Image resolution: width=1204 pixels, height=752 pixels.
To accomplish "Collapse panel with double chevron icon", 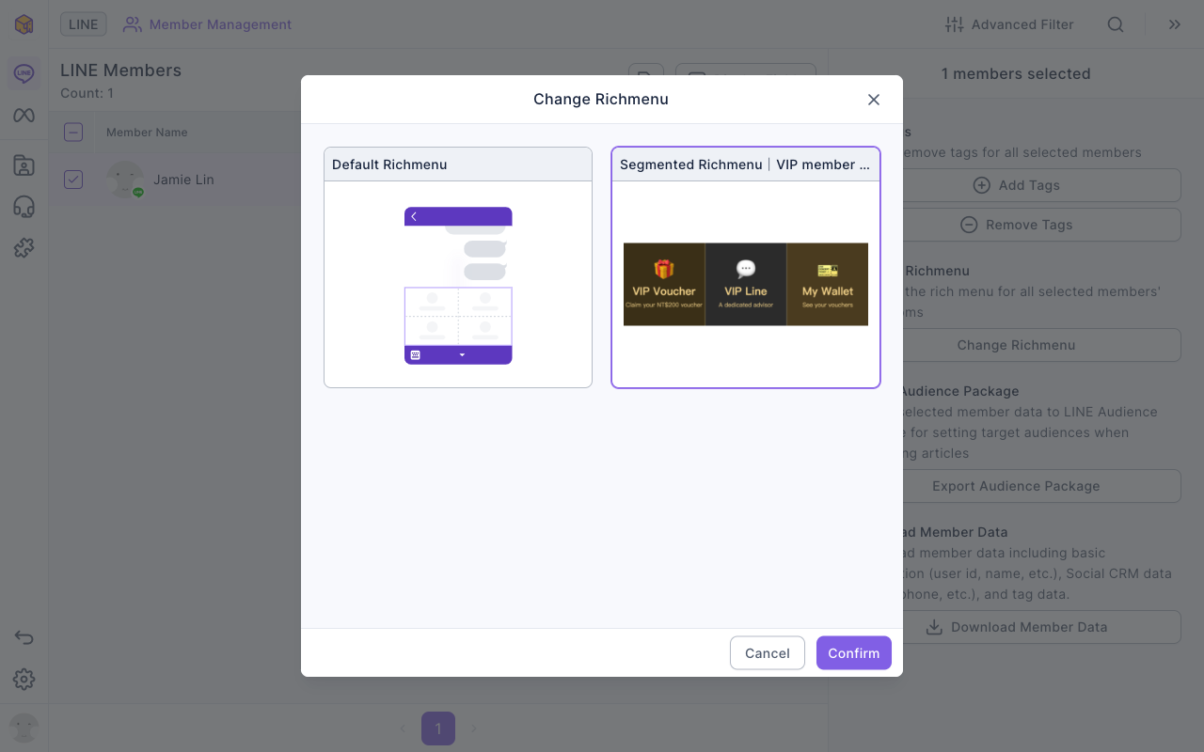I will (x=1175, y=24).
